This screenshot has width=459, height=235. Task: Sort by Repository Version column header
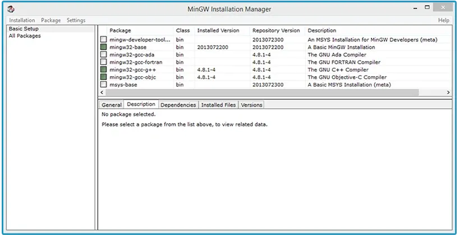click(x=276, y=30)
